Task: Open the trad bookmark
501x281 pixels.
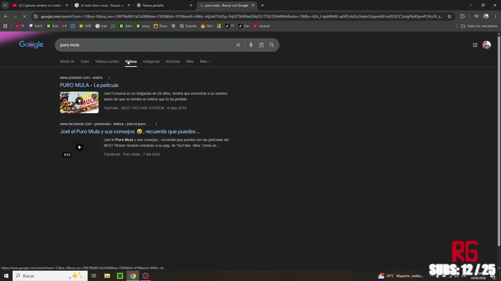Action: [101, 26]
